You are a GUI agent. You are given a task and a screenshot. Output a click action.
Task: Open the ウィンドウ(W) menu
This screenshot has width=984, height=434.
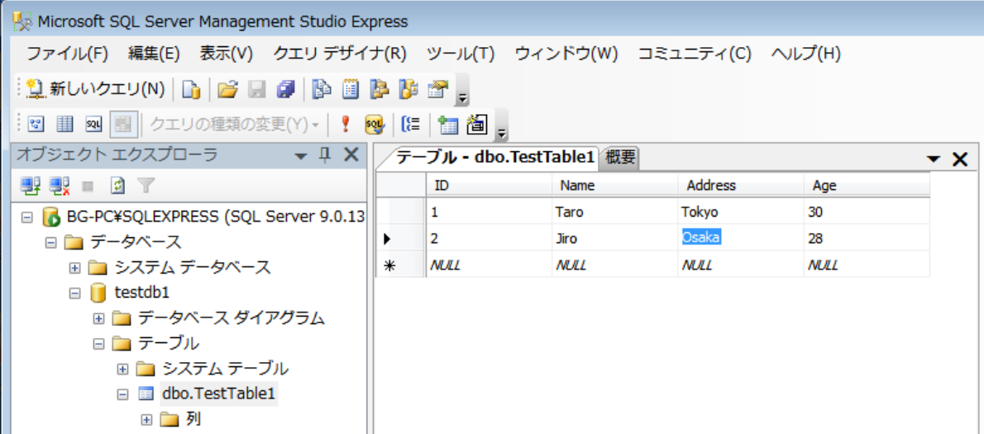(x=566, y=54)
